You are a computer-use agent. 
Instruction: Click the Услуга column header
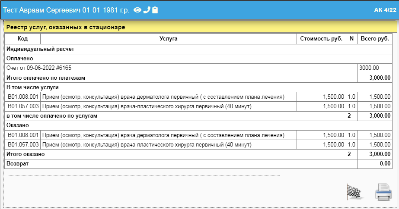(x=168, y=39)
